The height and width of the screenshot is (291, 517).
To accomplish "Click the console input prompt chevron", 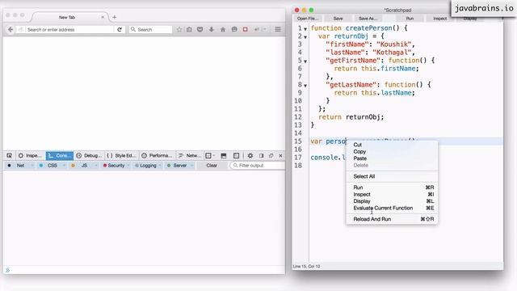I will (x=7, y=270).
